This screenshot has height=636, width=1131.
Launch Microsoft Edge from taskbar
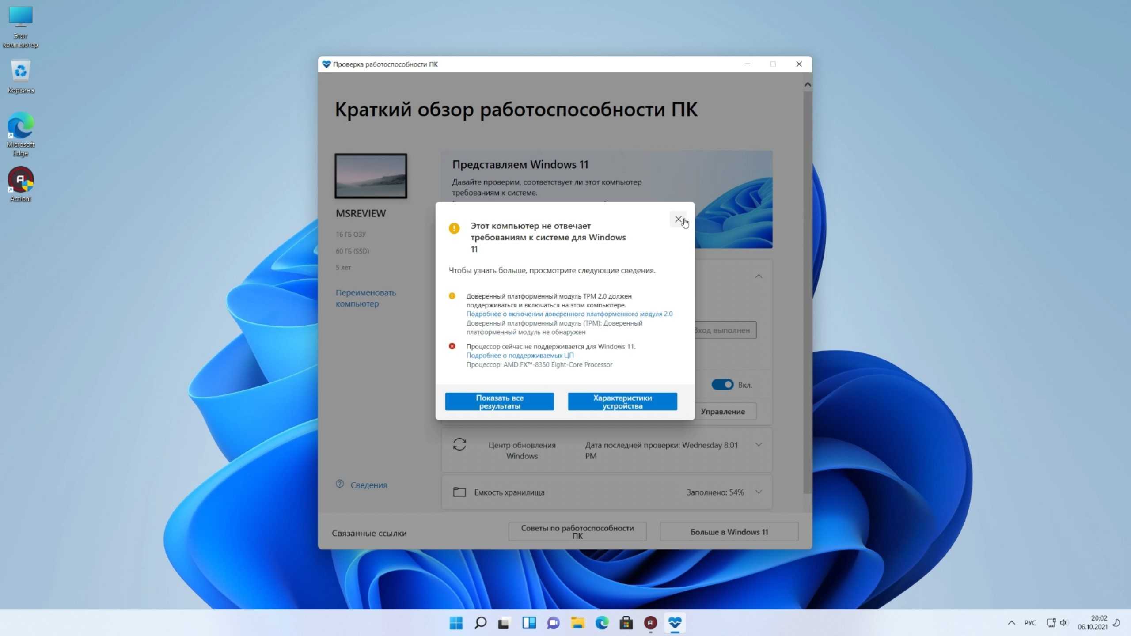602,623
